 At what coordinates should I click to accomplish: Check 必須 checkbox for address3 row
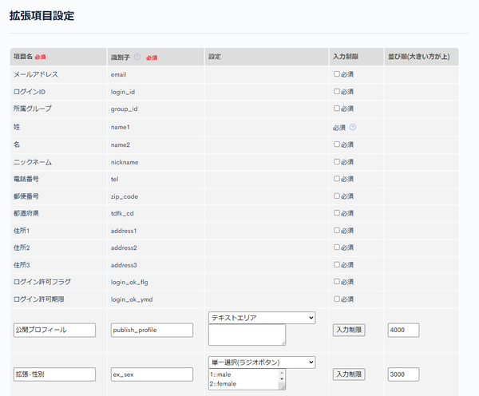(x=337, y=264)
